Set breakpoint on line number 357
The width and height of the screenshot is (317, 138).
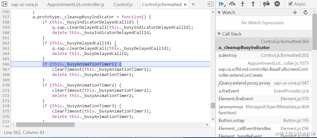click(x=6, y=17)
